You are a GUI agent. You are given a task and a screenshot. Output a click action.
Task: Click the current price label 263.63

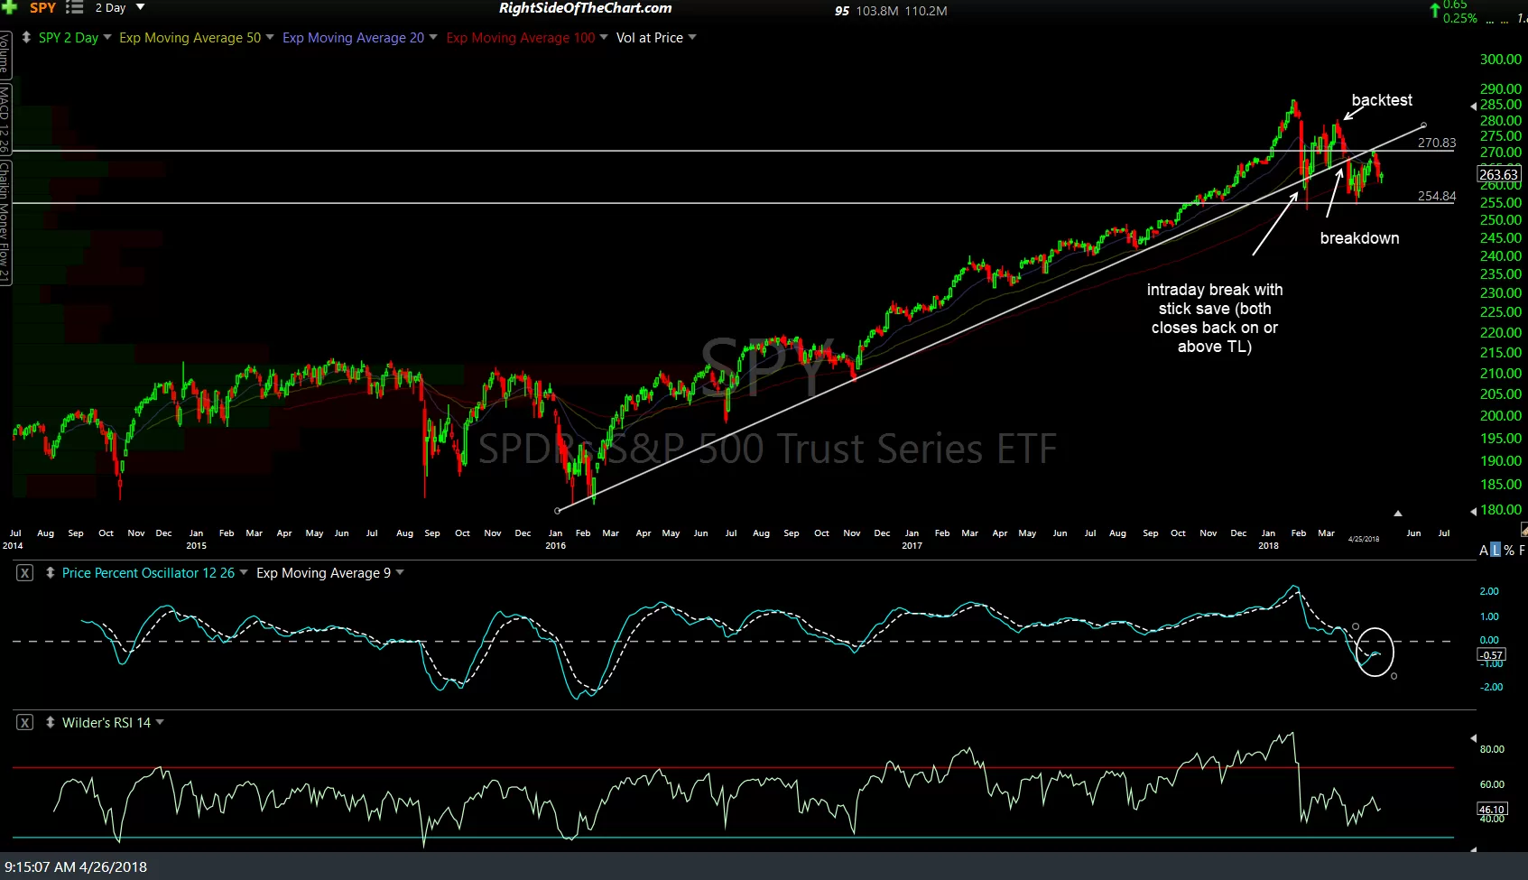click(1498, 174)
